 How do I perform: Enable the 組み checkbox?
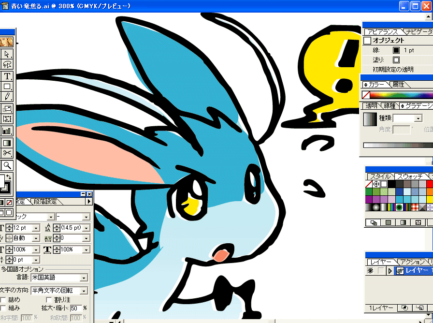coord(3,308)
